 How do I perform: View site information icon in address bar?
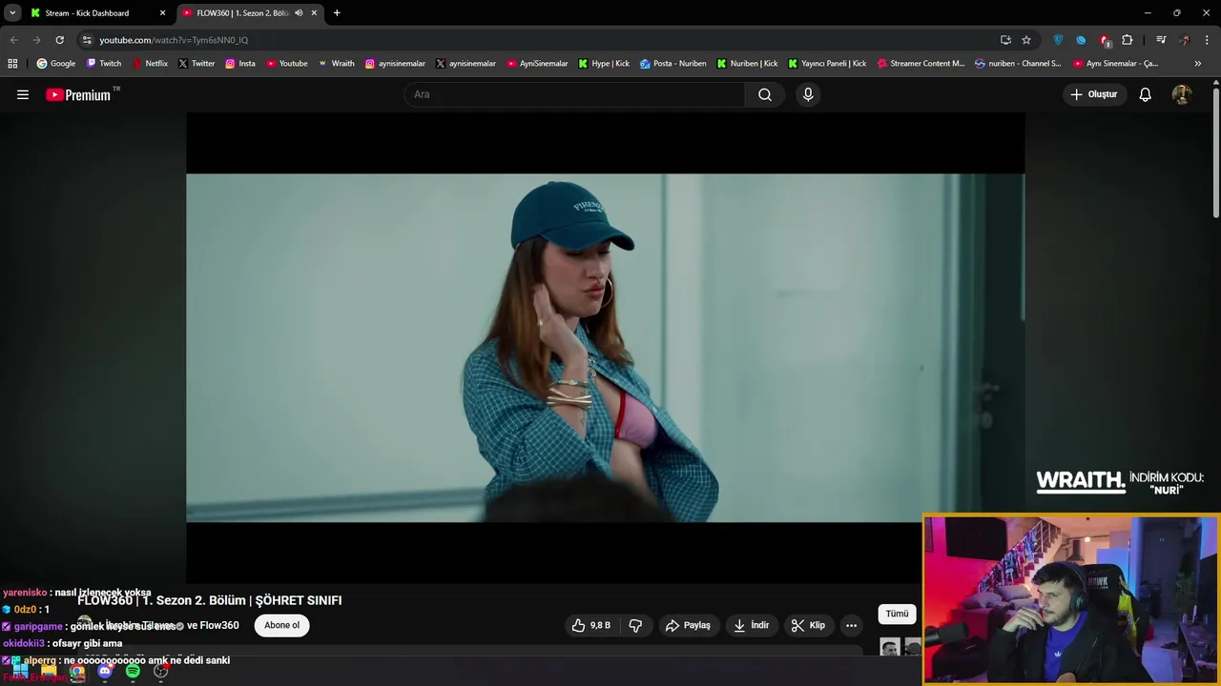[x=87, y=40]
